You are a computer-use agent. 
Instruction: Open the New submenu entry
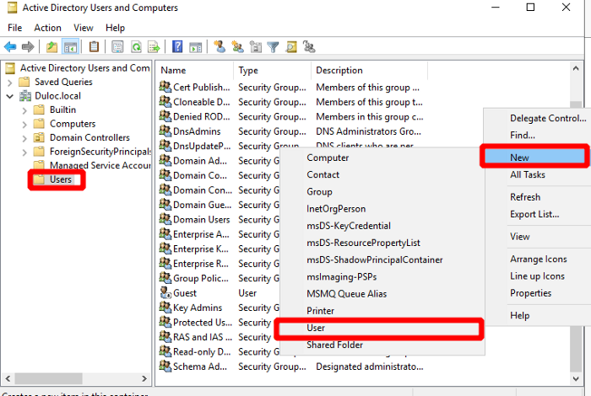[x=534, y=158]
